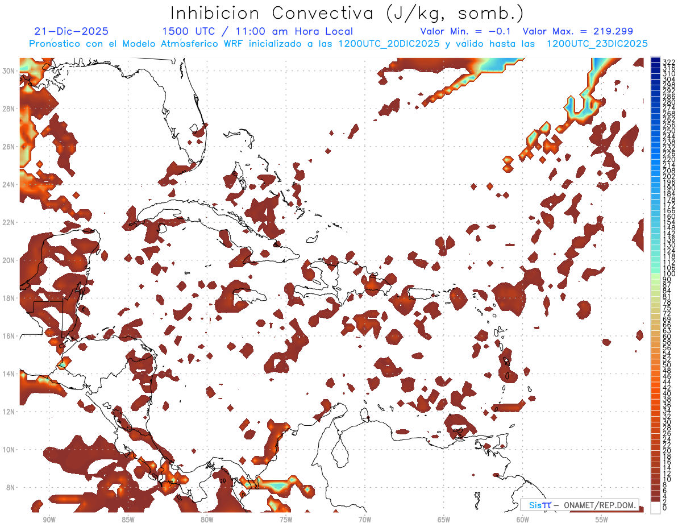Click the "20N" latitude label
The height and width of the screenshot is (527, 682).
pos(9,260)
